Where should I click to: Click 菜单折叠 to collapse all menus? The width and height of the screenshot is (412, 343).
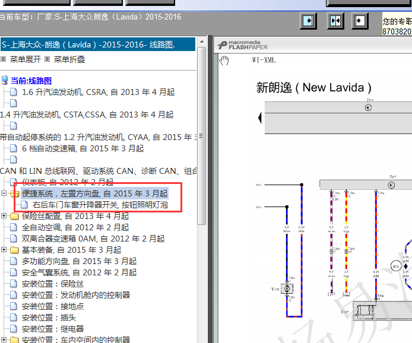click(69, 59)
